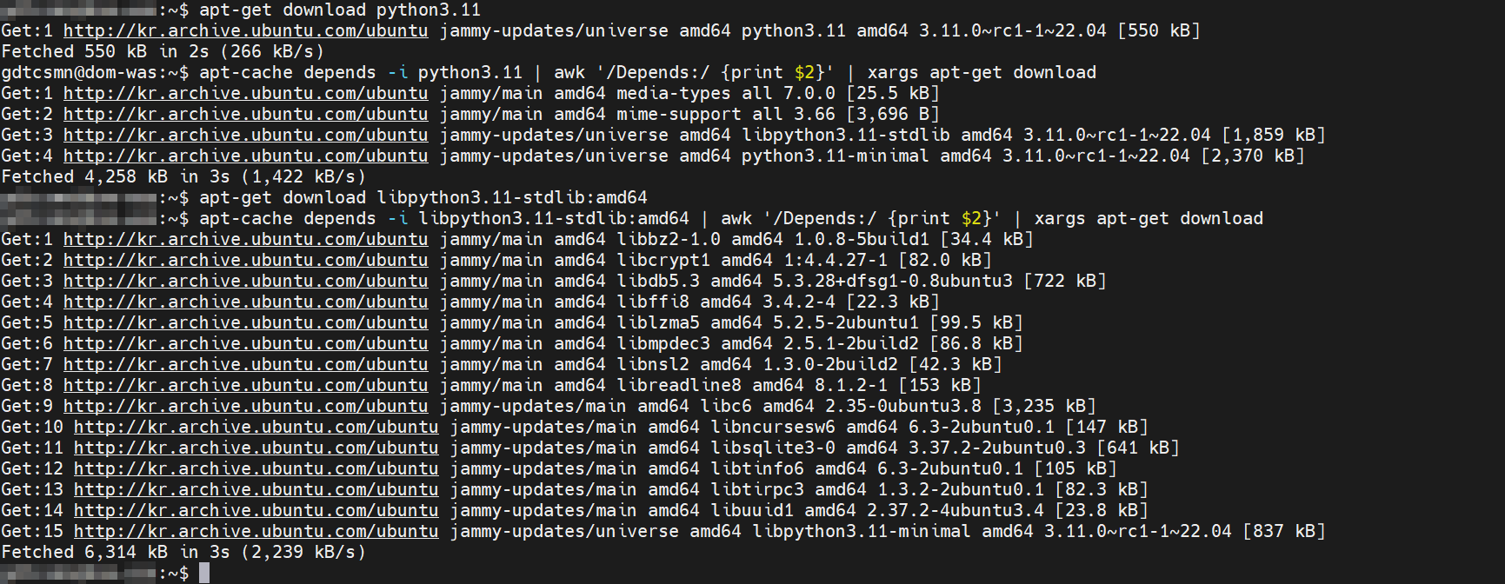Open the link in the libpython3.11-stdlib 1,859 kB line
This screenshot has width=1505, height=584.
click(x=246, y=135)
